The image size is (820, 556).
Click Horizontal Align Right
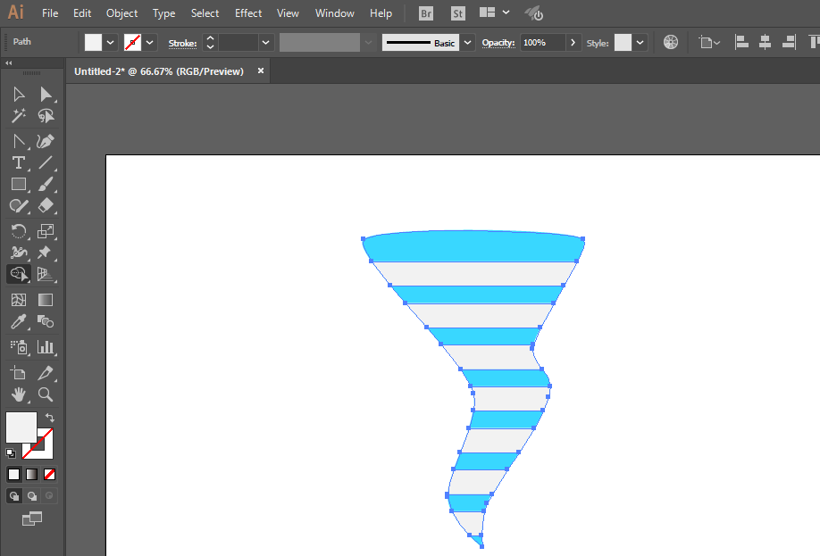[x=789, y=42]
